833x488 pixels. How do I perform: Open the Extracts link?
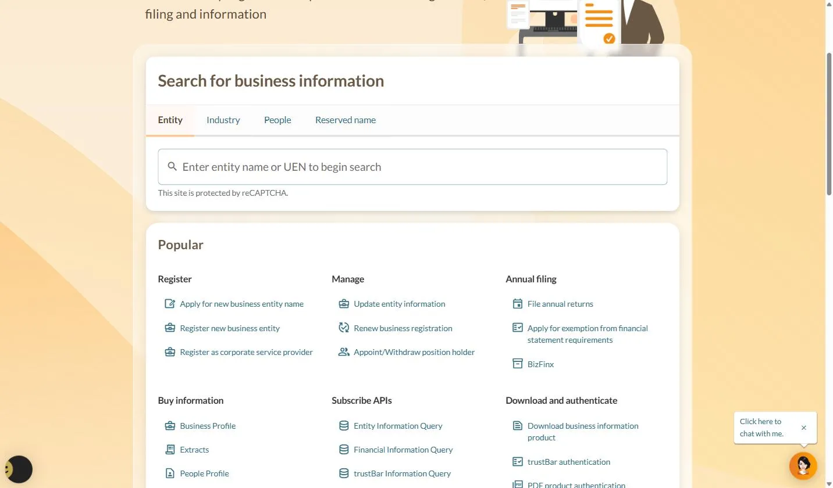pos(194,450)
